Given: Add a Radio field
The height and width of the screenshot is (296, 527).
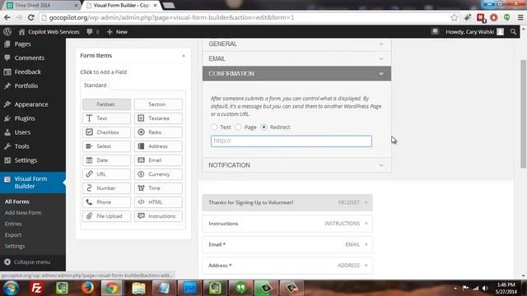Looking at the screenshot, I should [158, 132].
